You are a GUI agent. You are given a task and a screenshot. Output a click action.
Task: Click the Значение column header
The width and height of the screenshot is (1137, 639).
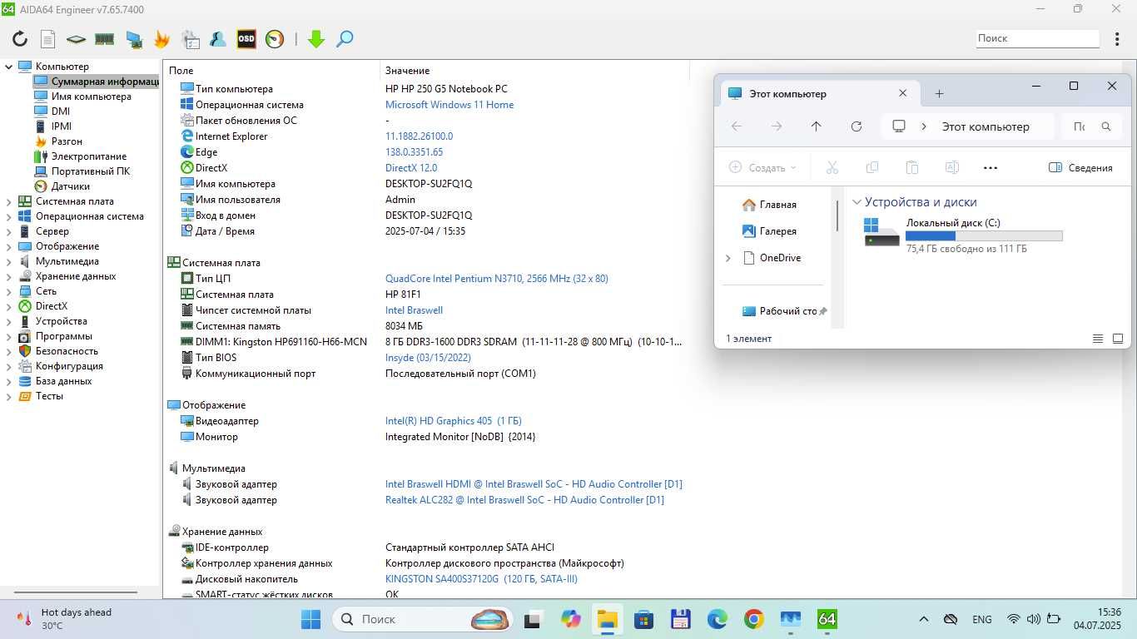coord(408,71)
